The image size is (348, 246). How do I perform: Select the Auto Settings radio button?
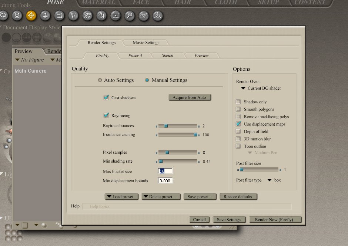coord(100,80)
